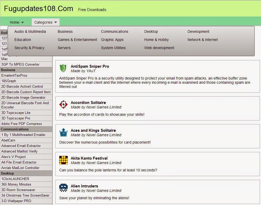Viewport: 261px width, 205px height.
Task: Open Emailer4TaxPros sidebar link
Action: 26,75
